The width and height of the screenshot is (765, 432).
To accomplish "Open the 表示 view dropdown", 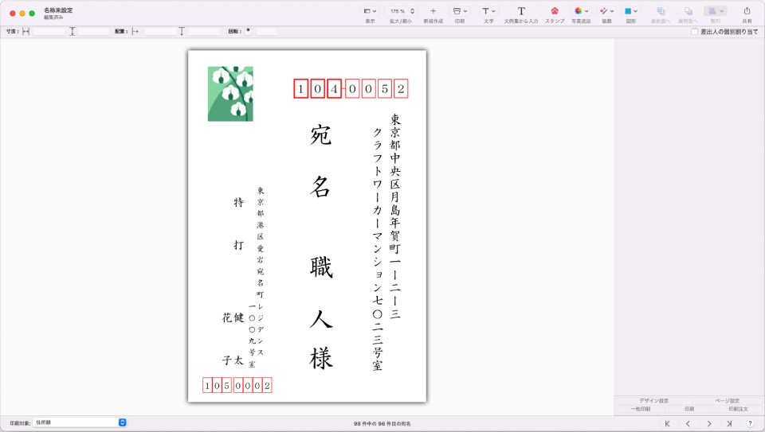I will pyautogui.click(x=371, y=10).
